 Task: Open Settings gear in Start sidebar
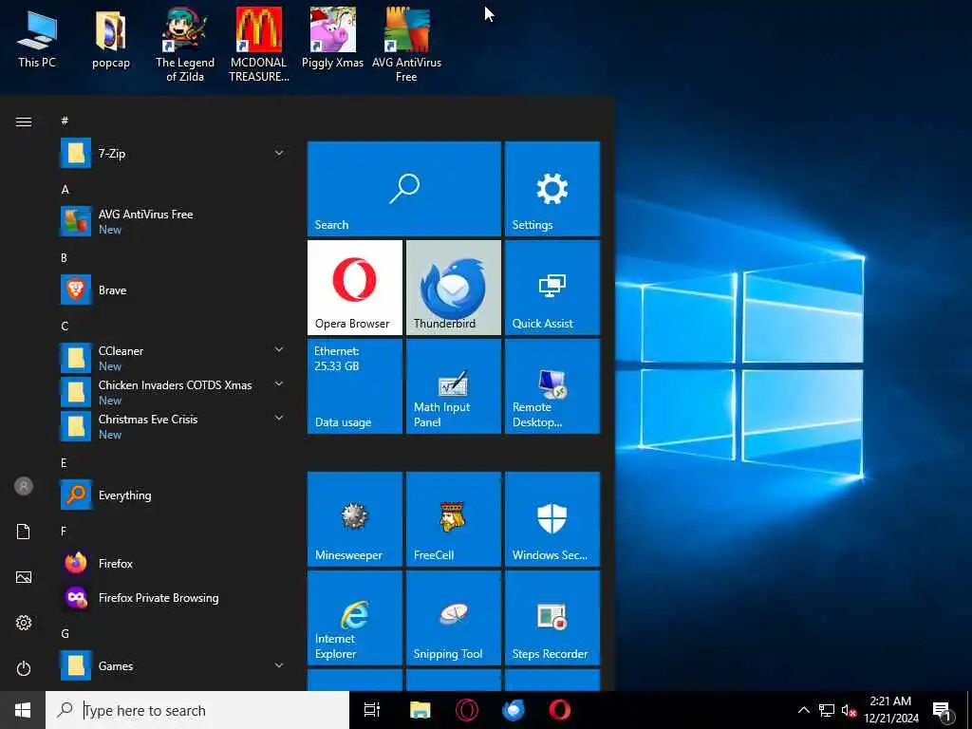tap(24, 623)
